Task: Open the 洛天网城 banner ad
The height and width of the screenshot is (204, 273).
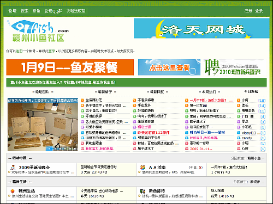Action: (x=201, y=28)
